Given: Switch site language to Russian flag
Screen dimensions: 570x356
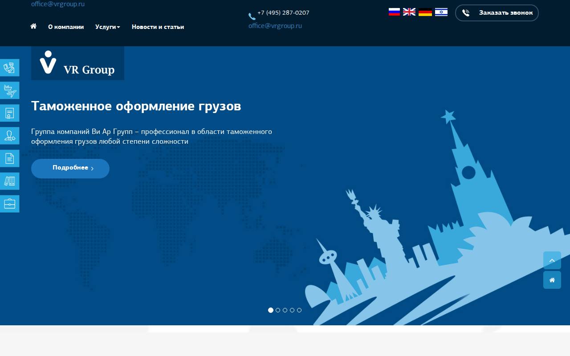Looking at the screenshot, I should (x=394, y=12).
